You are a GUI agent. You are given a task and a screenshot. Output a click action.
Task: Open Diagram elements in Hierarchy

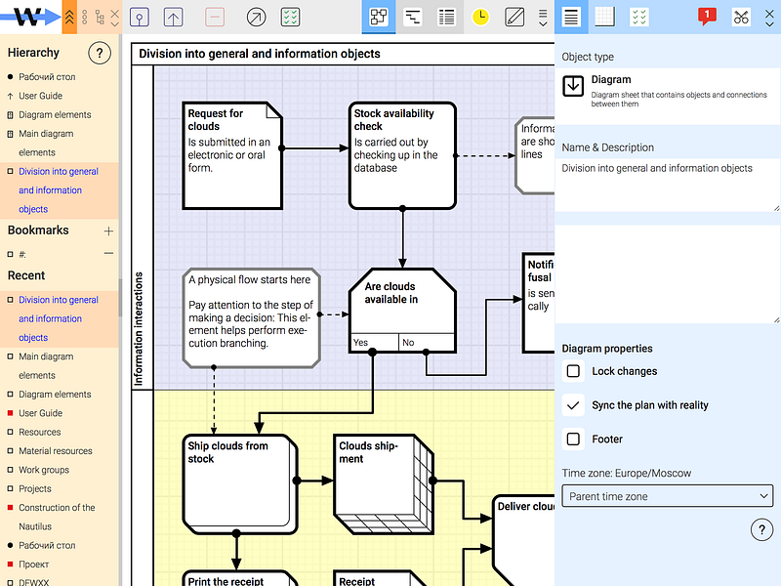(x=55, y=114)
